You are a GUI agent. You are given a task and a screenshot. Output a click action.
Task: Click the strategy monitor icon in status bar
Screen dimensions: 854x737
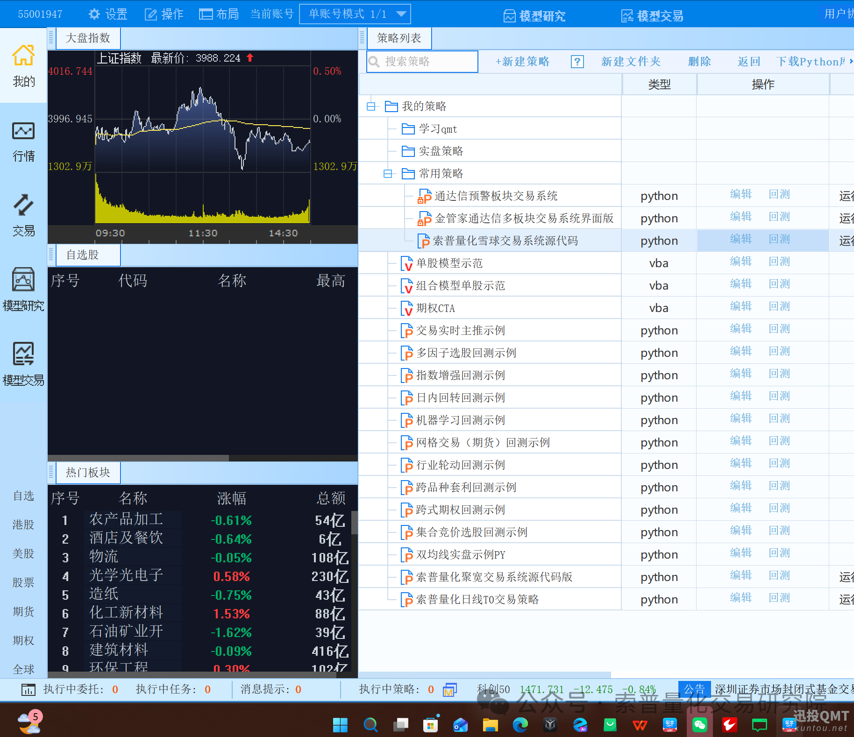coord(449,689)
